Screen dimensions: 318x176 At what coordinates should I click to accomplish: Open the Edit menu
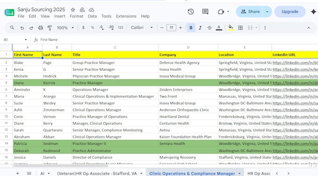click(32, 16)
